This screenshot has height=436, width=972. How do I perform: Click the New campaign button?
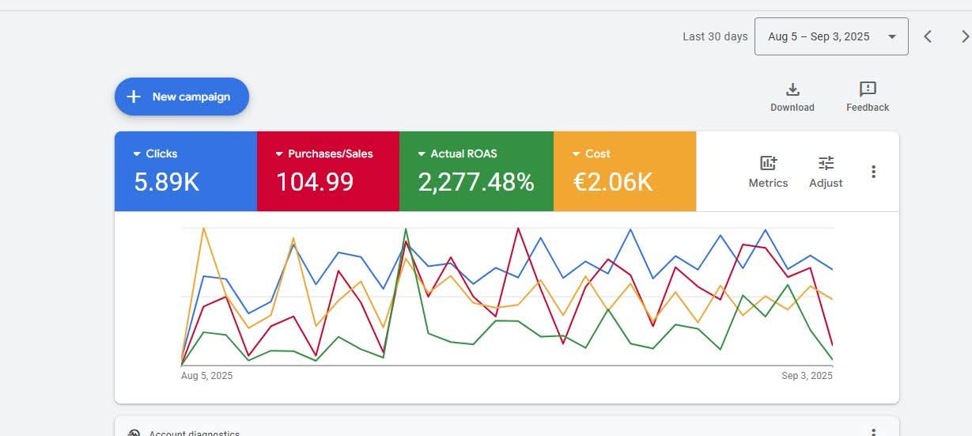click(x=182, y=97)
